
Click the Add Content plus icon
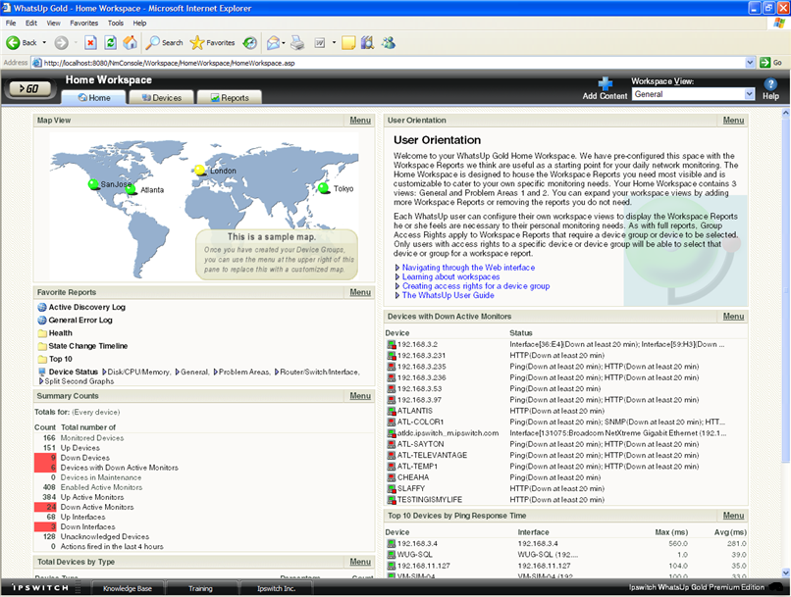click(606, 84)
